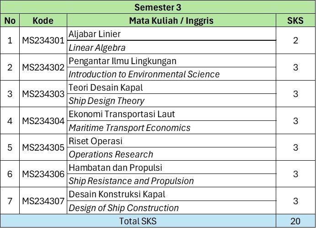Click the Total SKS label cell
Image resolution: width=316 pixels, height=228 pixels.
point(138,221)
